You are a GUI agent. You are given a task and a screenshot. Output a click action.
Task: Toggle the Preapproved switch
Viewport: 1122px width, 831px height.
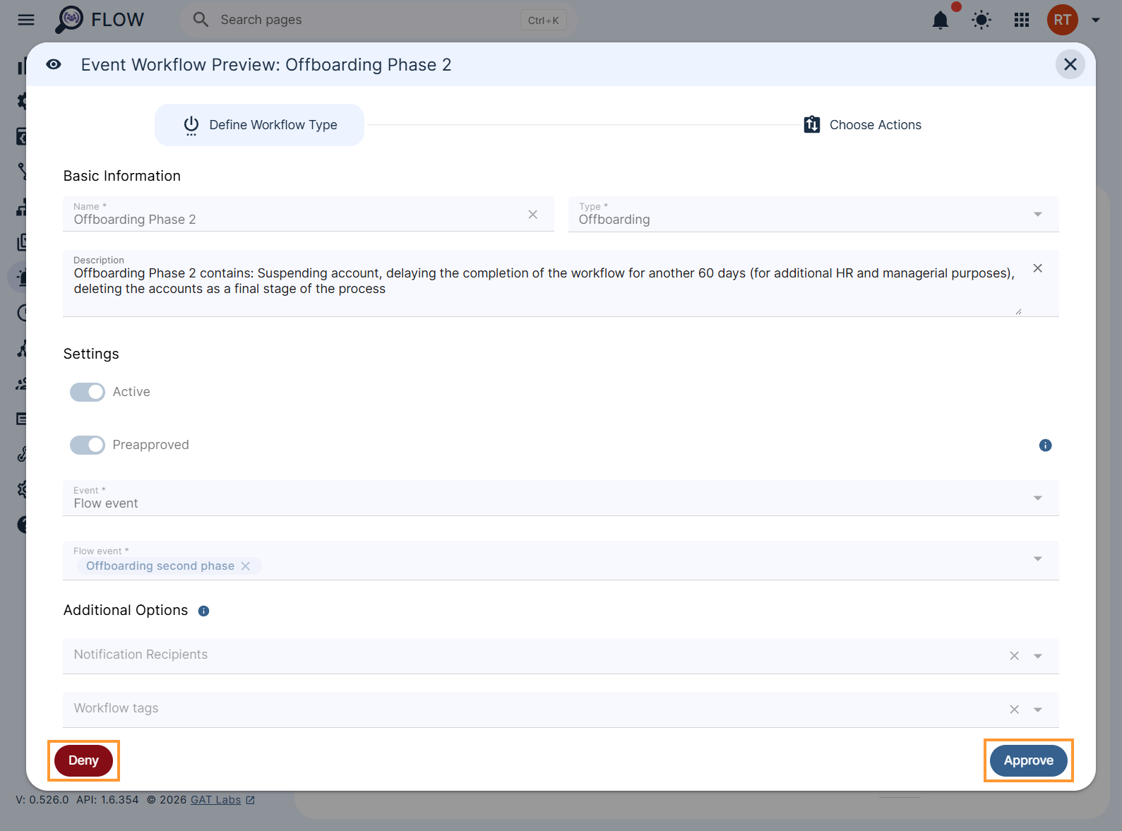(88, 445)
